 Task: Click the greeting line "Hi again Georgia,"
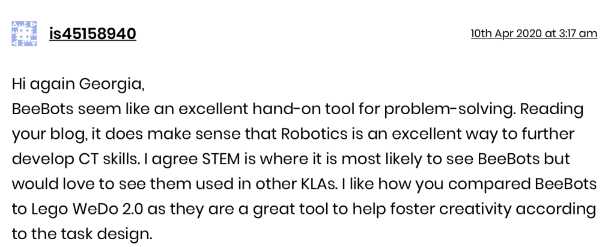(x=78, y=84)
